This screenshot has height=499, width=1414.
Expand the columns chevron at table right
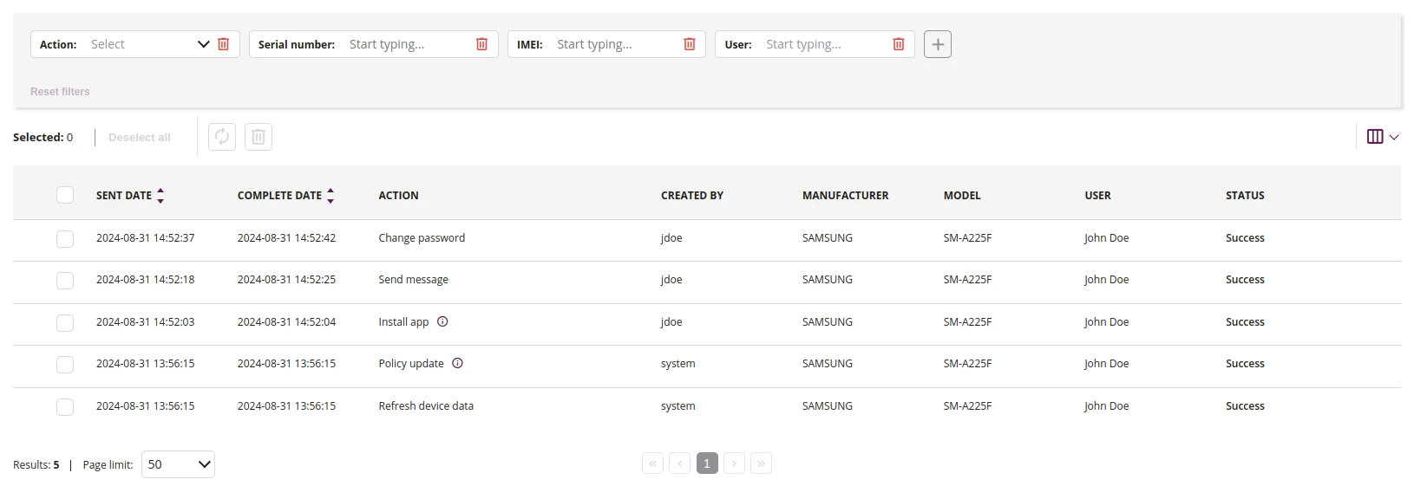pyautogui.click(x=1394, y=137)
